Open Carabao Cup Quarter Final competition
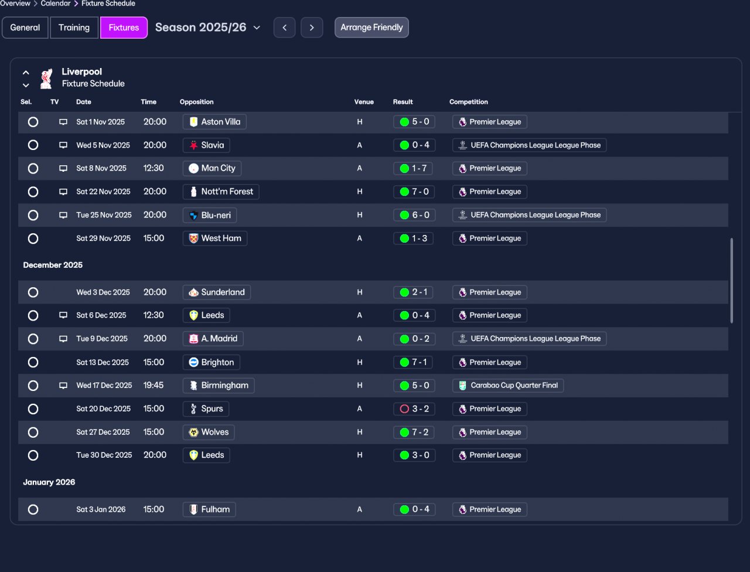The height and width of the screenshot is (572, 750). 508,386
